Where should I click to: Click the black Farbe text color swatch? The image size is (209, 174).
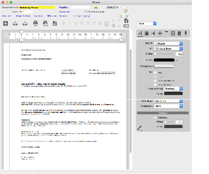point(164,60)
